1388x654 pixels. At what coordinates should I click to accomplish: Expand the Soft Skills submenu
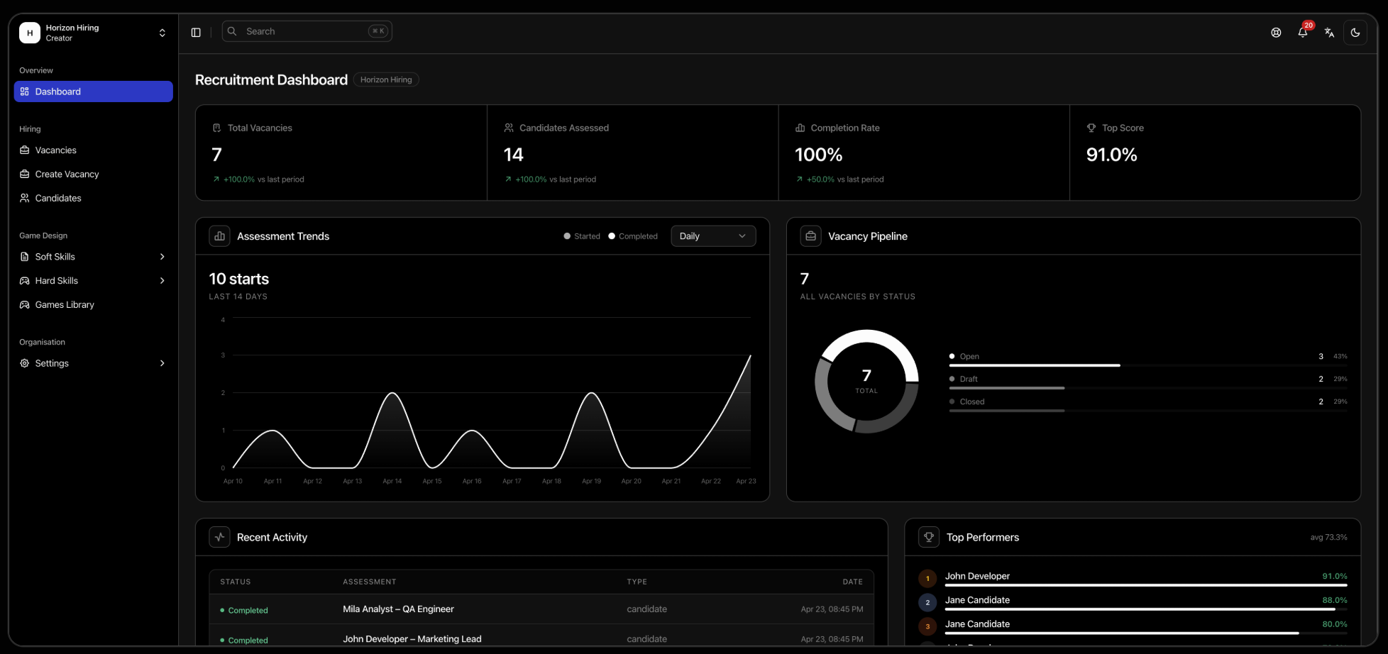(x=94, y=257)
